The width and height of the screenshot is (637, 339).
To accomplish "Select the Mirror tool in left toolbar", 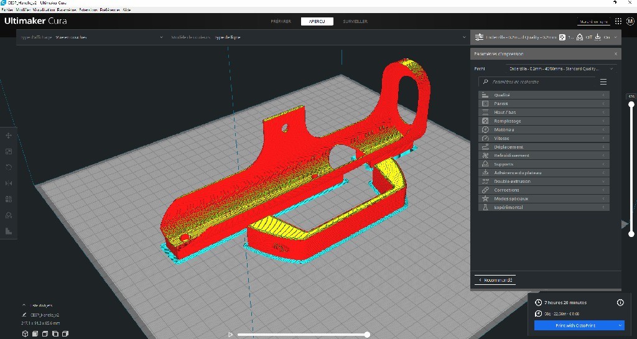I will click(x=9, y=183).
